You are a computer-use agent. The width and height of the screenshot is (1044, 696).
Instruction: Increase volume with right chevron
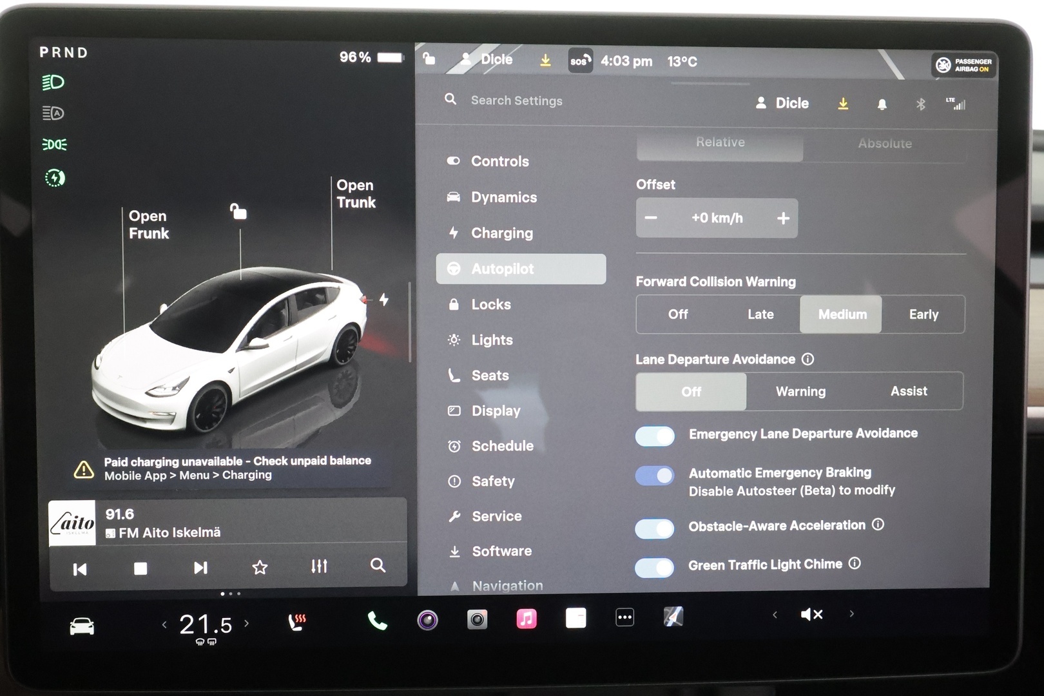[x=851, y=614]
